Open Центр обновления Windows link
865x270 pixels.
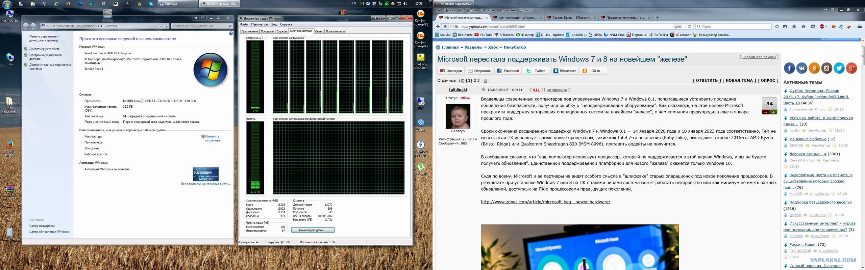[x=49, y=232]
